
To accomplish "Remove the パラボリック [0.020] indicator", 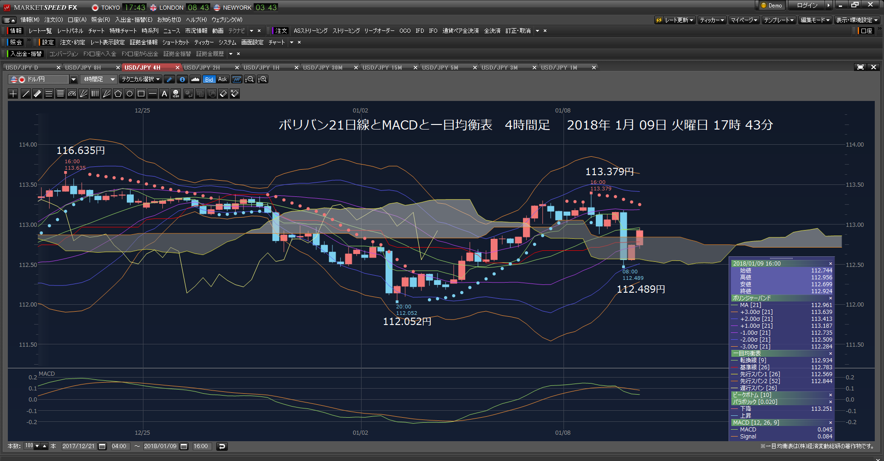I will pos(831,402).
